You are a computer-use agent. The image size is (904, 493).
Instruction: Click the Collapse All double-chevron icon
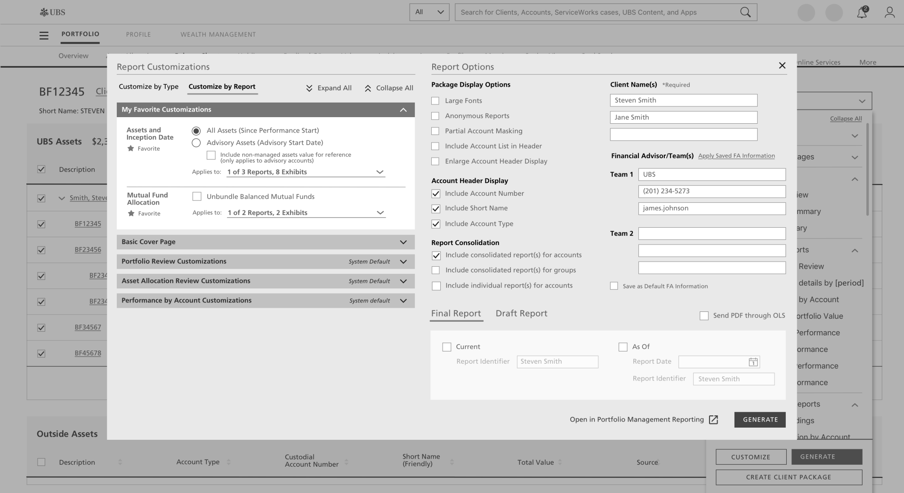pyautogui.click(x=368, y=88)
